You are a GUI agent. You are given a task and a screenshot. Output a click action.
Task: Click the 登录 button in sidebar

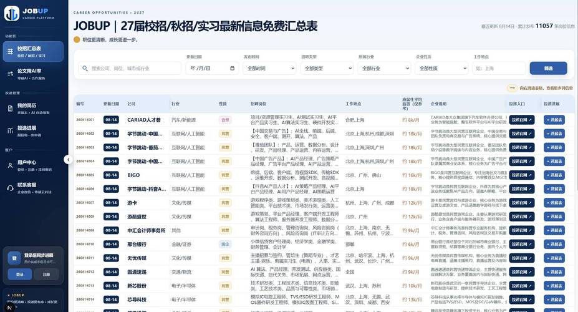(x=19, y=274)
